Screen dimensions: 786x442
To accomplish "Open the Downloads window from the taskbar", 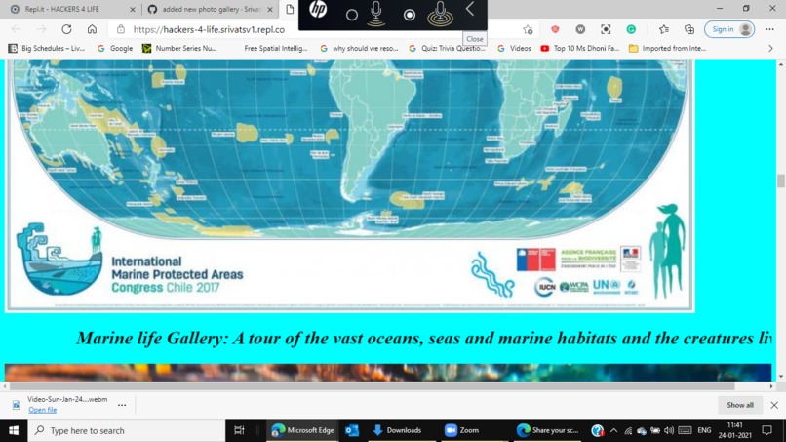I will [398, 430].
